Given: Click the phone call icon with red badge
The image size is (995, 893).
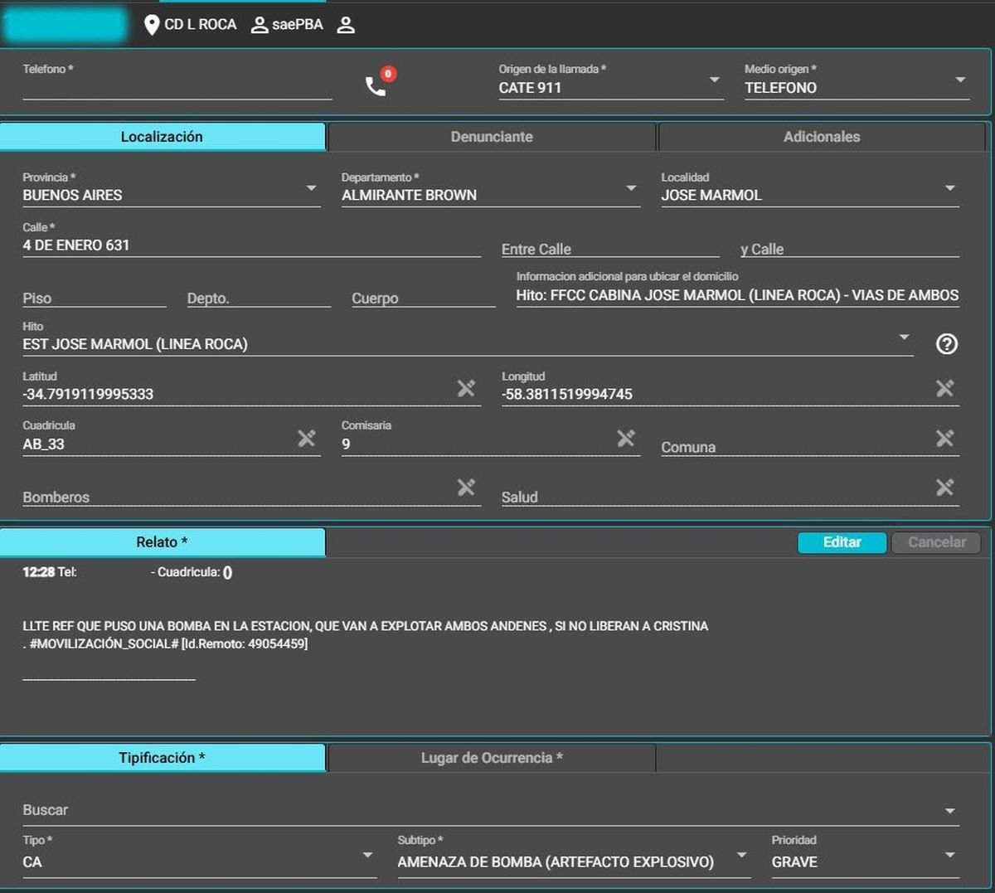Looking at the screenshot, I should (376, 85).
